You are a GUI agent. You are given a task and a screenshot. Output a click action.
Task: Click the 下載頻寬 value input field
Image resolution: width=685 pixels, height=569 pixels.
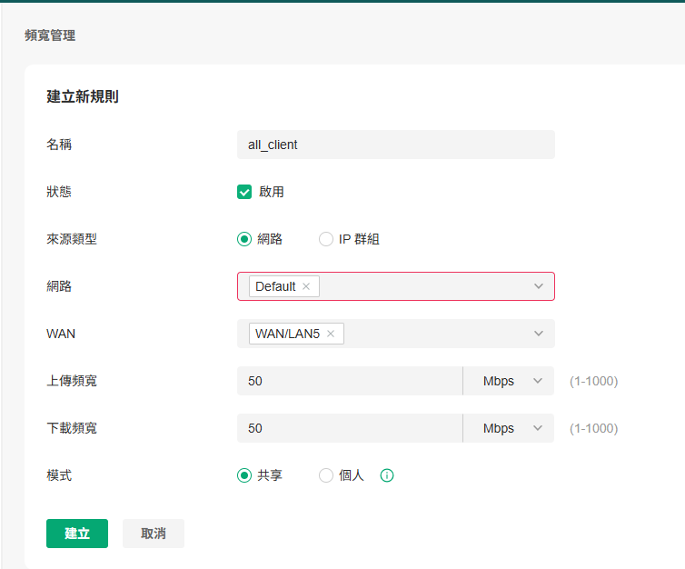pyautogui.click(x=350, y=428)
